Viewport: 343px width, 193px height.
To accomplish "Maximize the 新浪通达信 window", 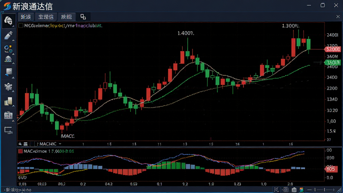I will coord(323,5).
